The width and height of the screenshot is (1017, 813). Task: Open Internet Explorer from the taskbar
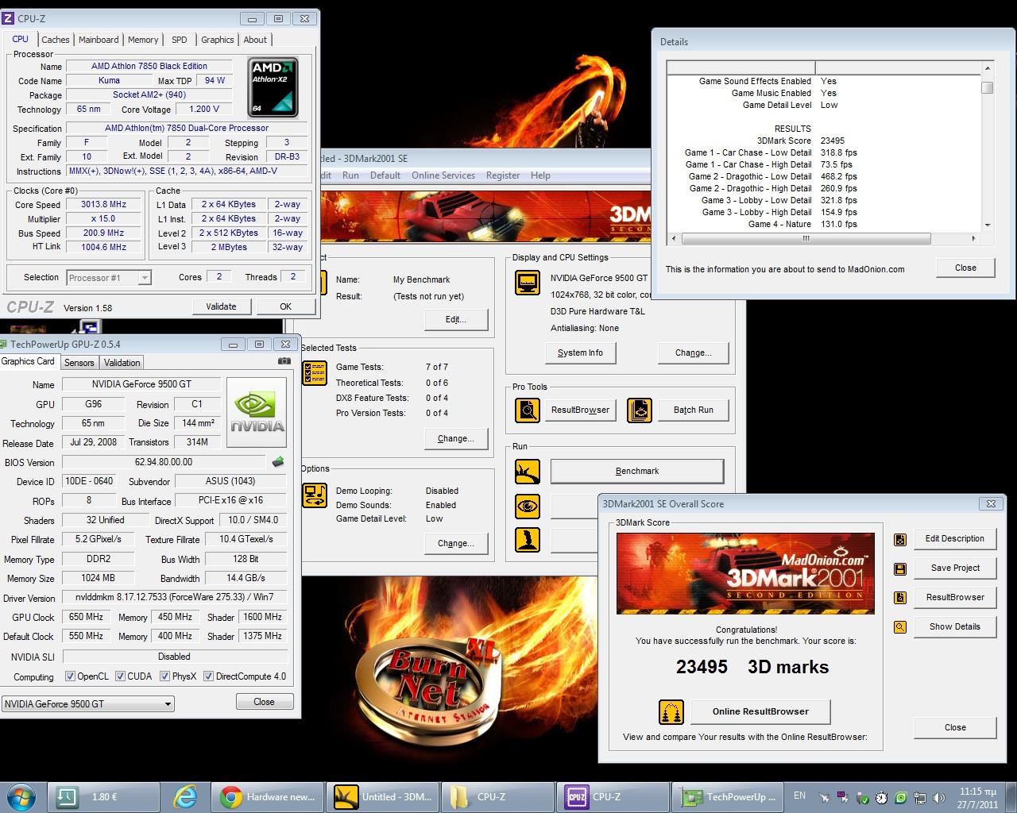pyautogui.click(x=185, y=796)
